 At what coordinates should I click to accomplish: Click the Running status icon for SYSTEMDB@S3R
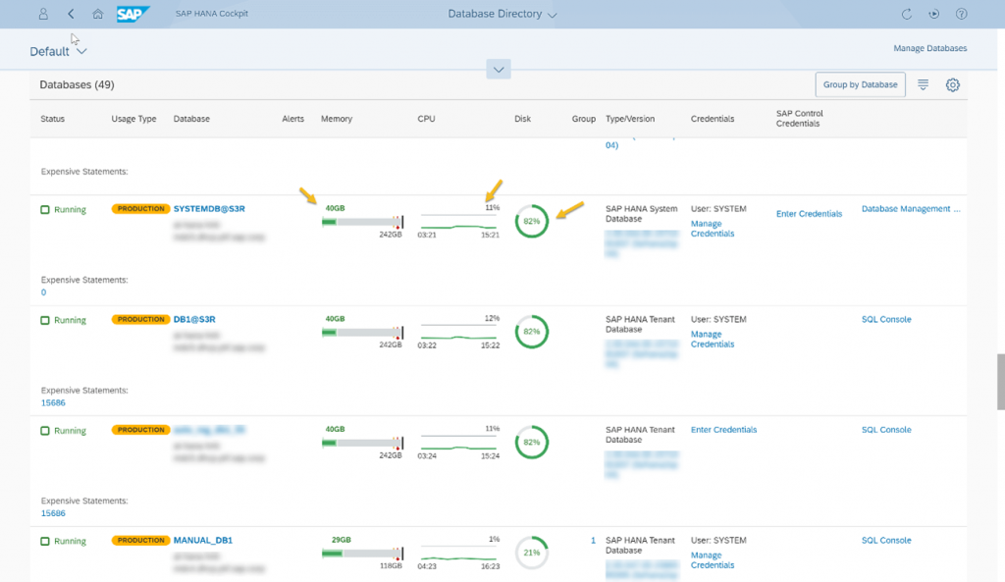pyautogui.click(x=45, y=210)
